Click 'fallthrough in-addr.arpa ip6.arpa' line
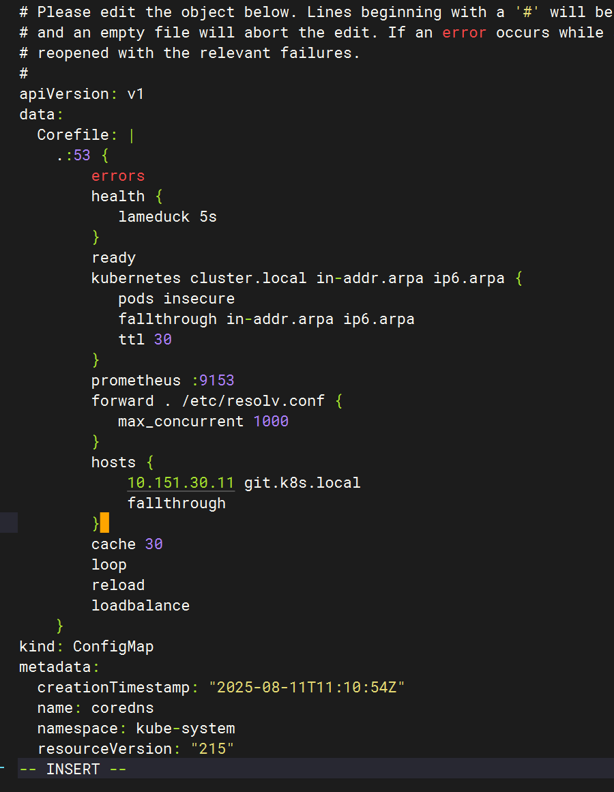The width and height of the screenshot is (614, 792). coord(267,319)
